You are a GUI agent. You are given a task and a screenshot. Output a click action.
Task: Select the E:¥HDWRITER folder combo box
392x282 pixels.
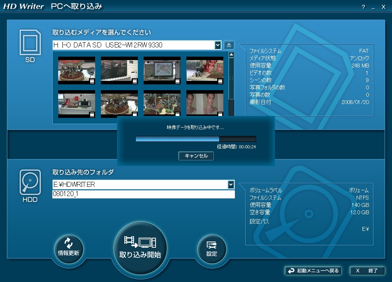point(143,185)
